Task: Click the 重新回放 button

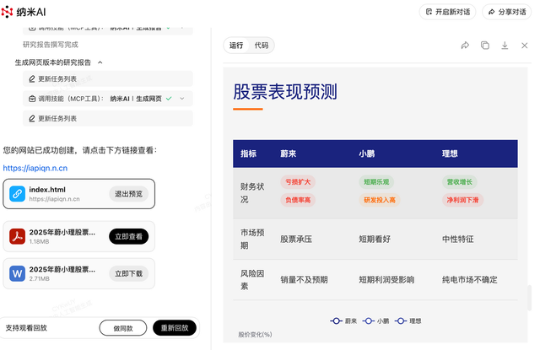Action: pyautogui.click(x=175, y=328)
